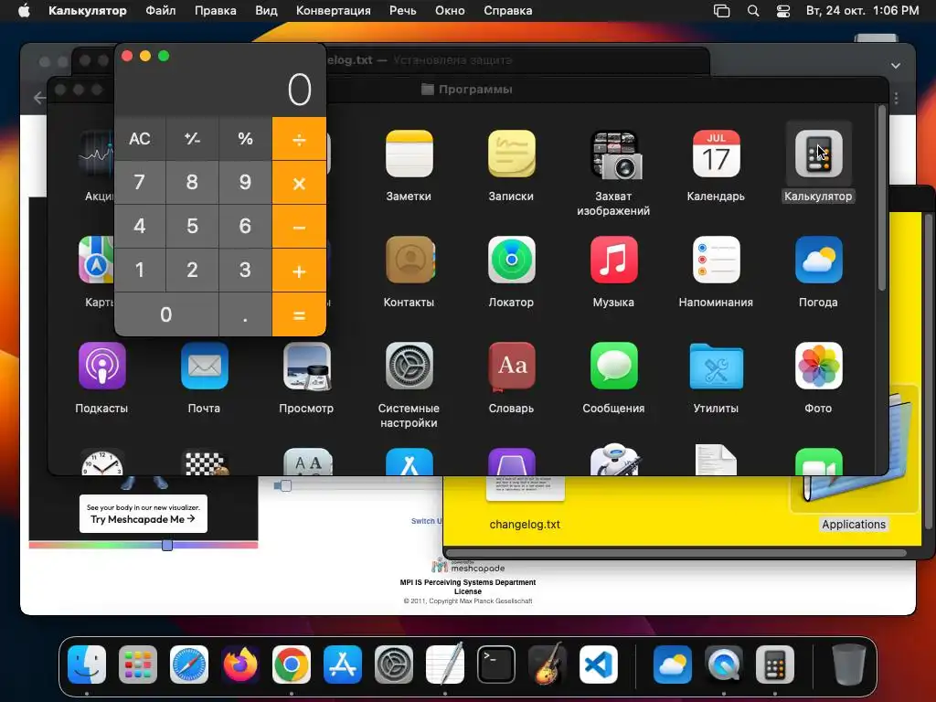Open the Файл menu

(161, 11)
